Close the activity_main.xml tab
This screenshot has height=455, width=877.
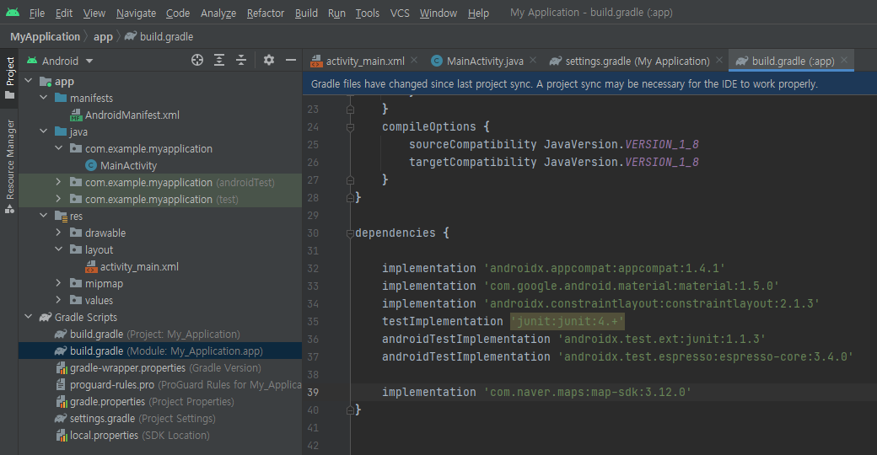414,60
